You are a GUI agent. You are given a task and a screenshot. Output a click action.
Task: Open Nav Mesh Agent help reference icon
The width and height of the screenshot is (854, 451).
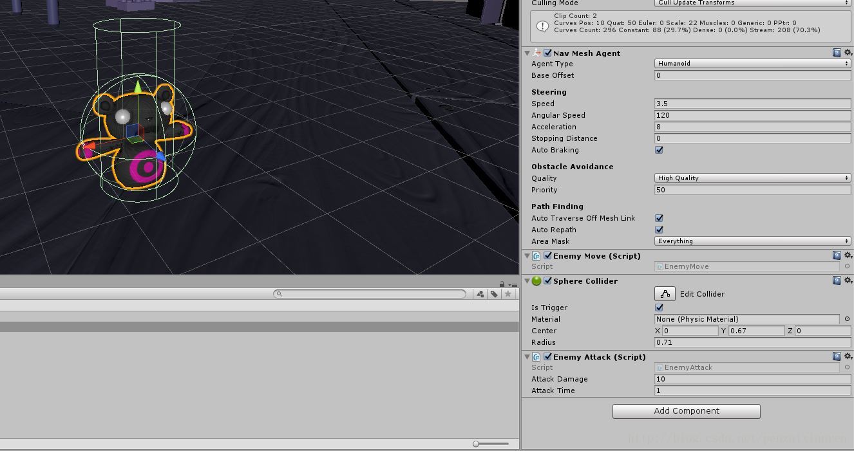837,53
